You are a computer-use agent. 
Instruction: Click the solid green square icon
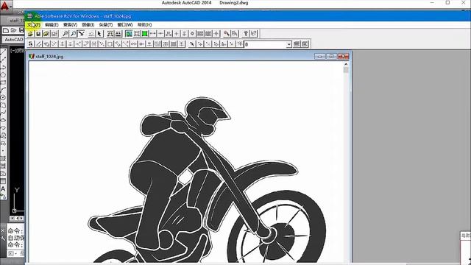(x=145, y=34)
